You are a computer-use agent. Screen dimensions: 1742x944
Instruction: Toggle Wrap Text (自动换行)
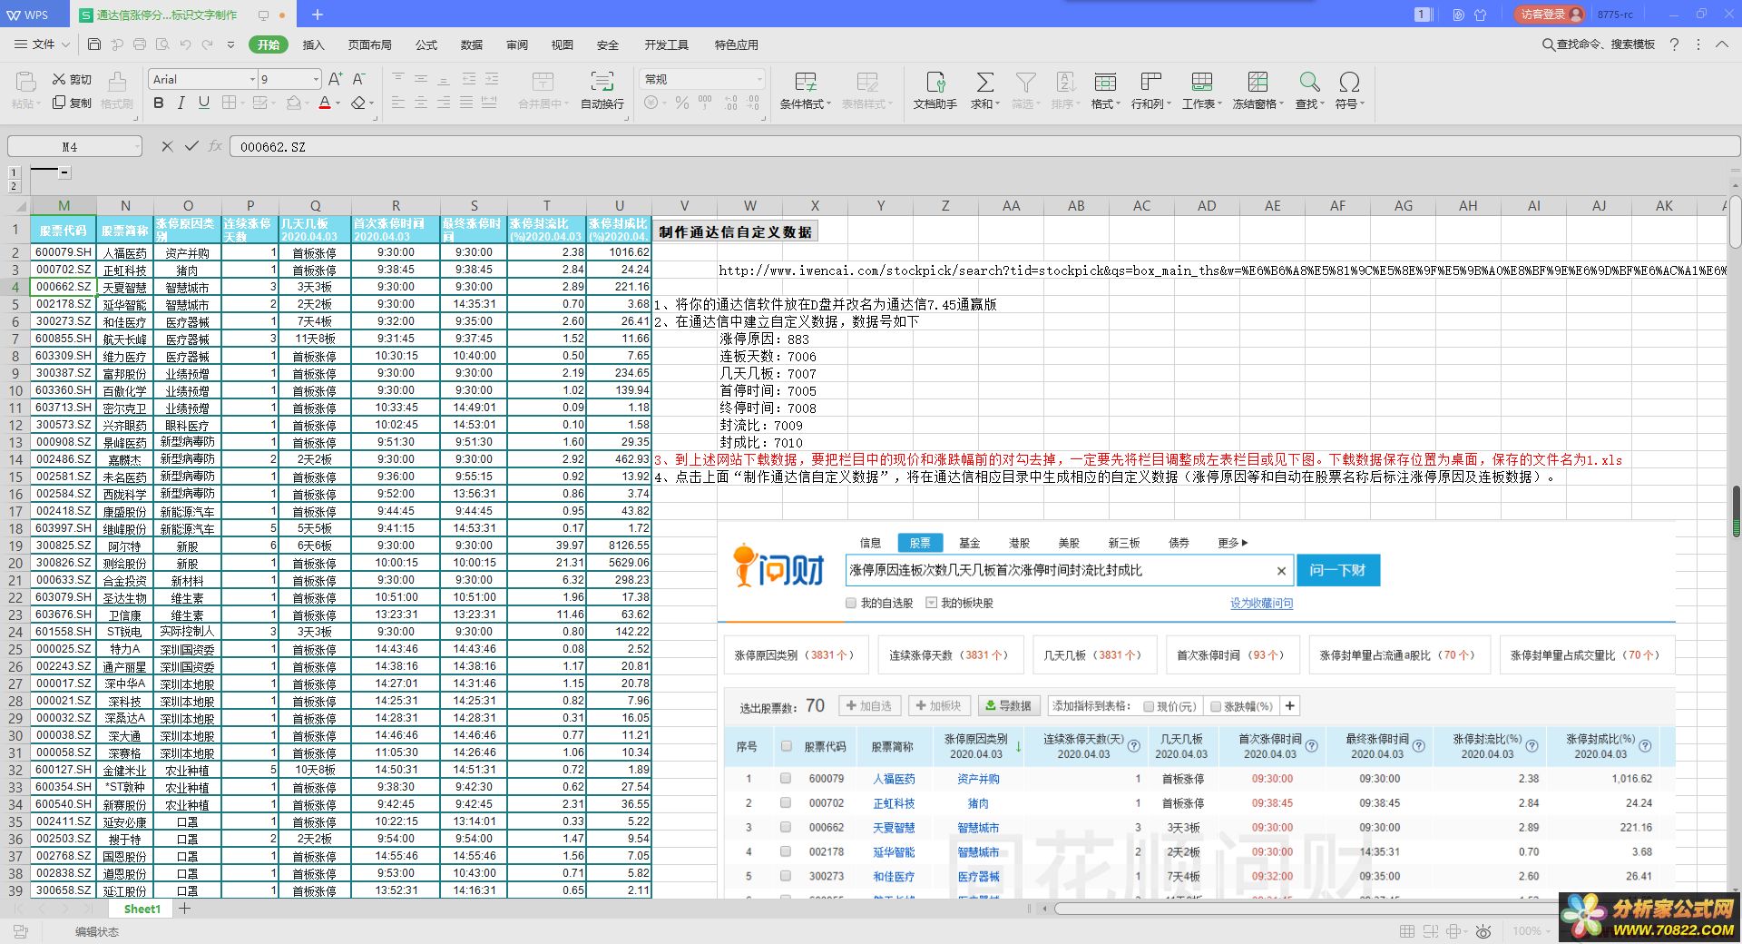coord(602,91)
